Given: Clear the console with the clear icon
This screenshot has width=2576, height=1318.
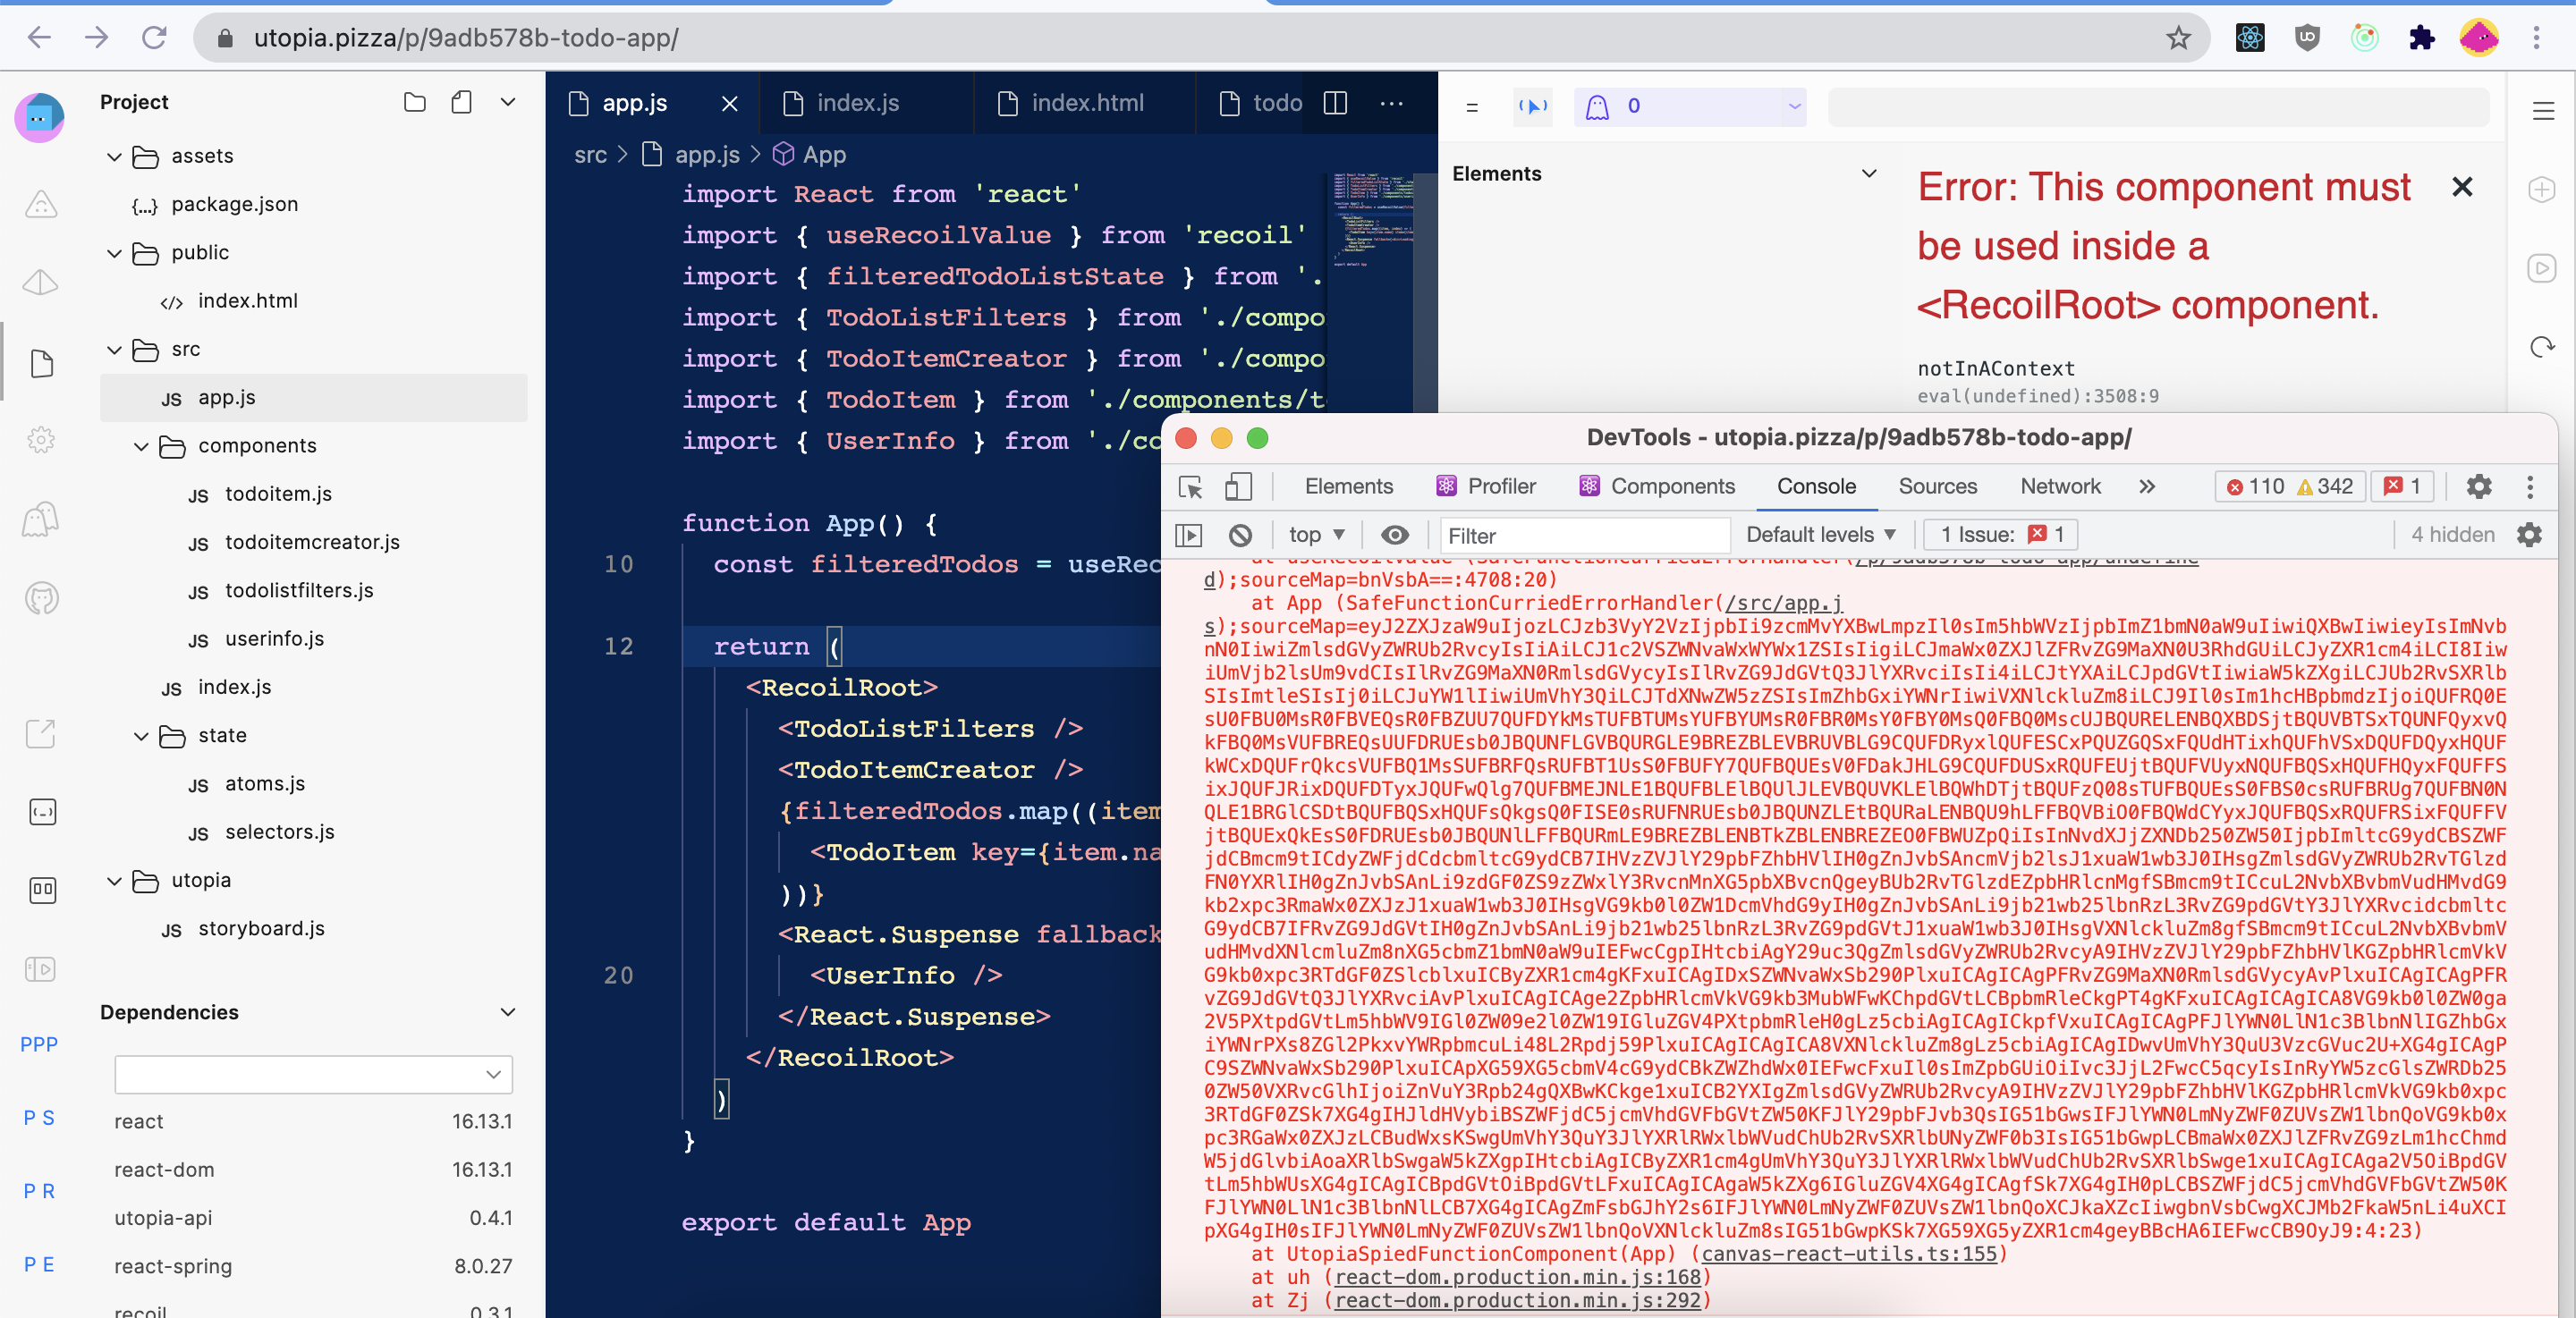Looking at the screenshot, I should (1240, 535).
